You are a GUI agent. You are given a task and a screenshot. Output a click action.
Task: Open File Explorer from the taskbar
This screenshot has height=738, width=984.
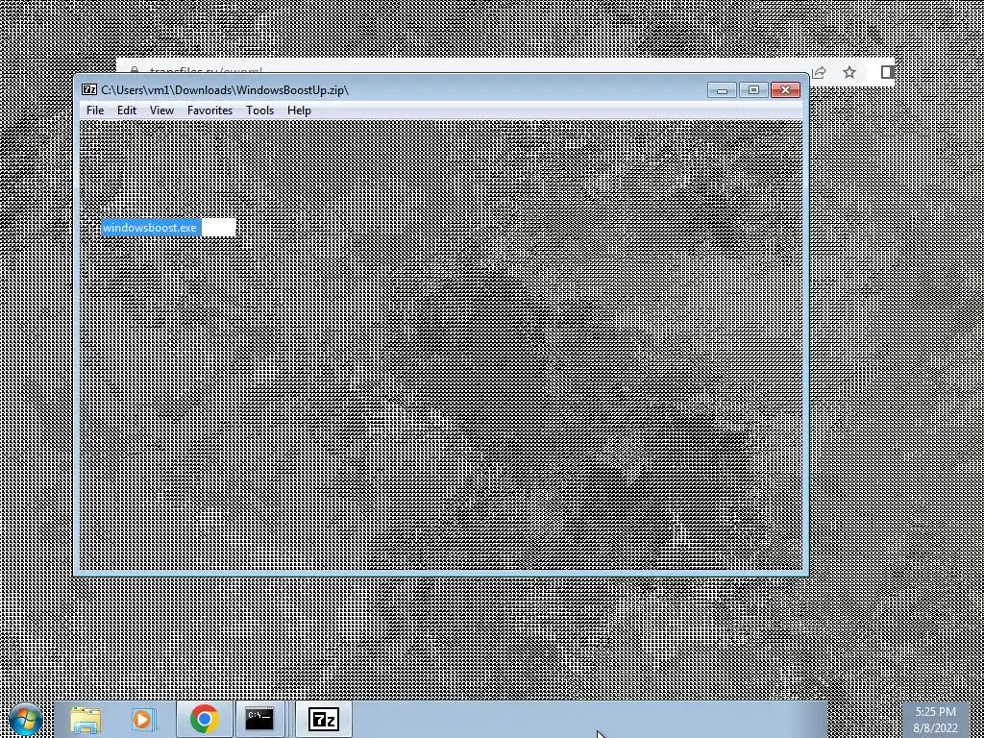point(86,719)
